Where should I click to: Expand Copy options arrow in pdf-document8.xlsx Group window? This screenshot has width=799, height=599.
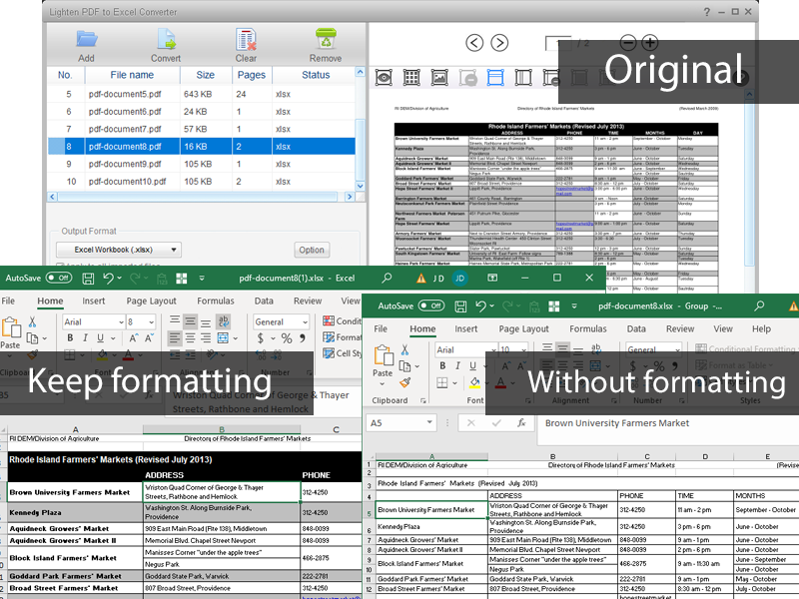[417, 365]
